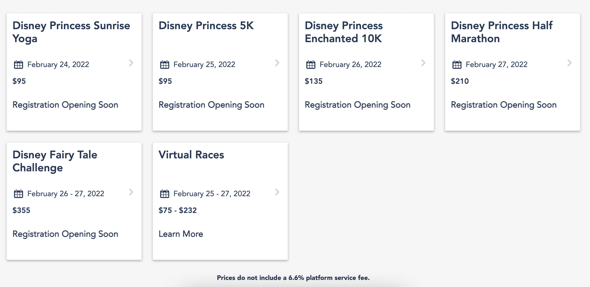Click calendar icon on Enchanted 10K card
Viewport: 590px width, 287px height.
(x=311, y=65)
